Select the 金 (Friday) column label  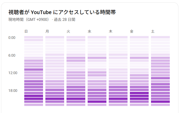pos(132,31)
